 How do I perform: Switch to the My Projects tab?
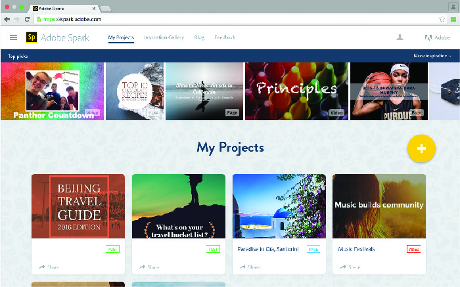(x=121, y=37)
